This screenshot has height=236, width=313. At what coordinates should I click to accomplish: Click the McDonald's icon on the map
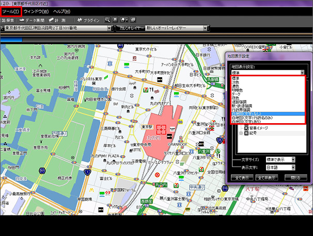point(91,190)
